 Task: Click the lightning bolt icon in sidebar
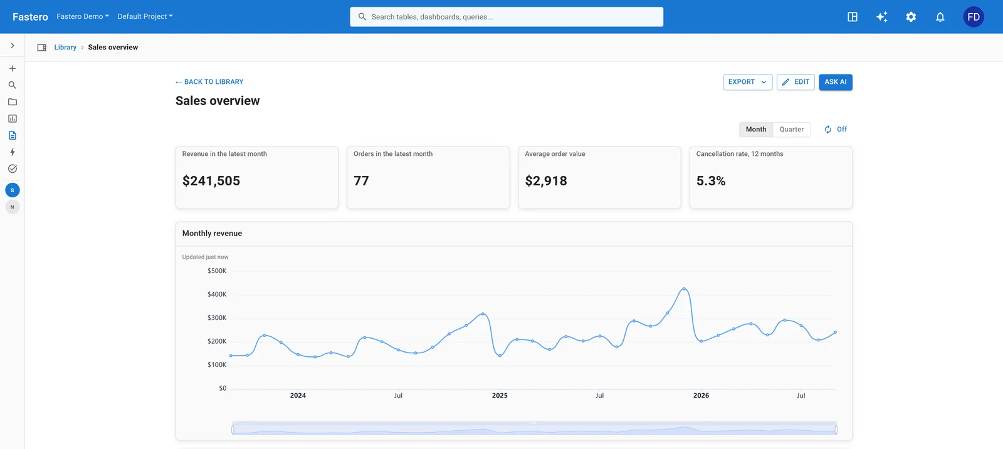(12, 152)
